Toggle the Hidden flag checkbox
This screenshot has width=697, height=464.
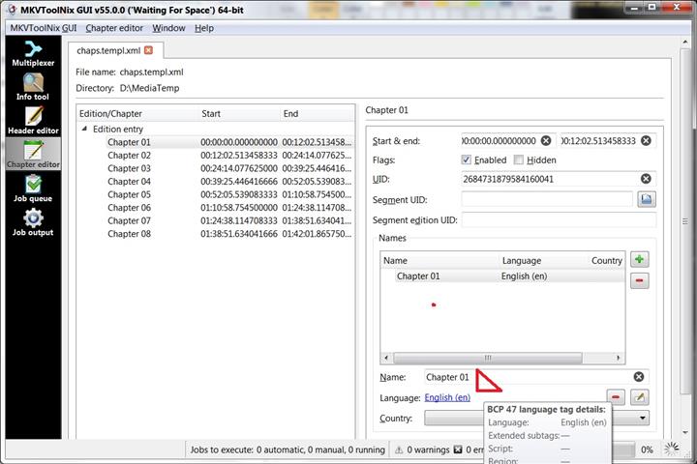518,159
